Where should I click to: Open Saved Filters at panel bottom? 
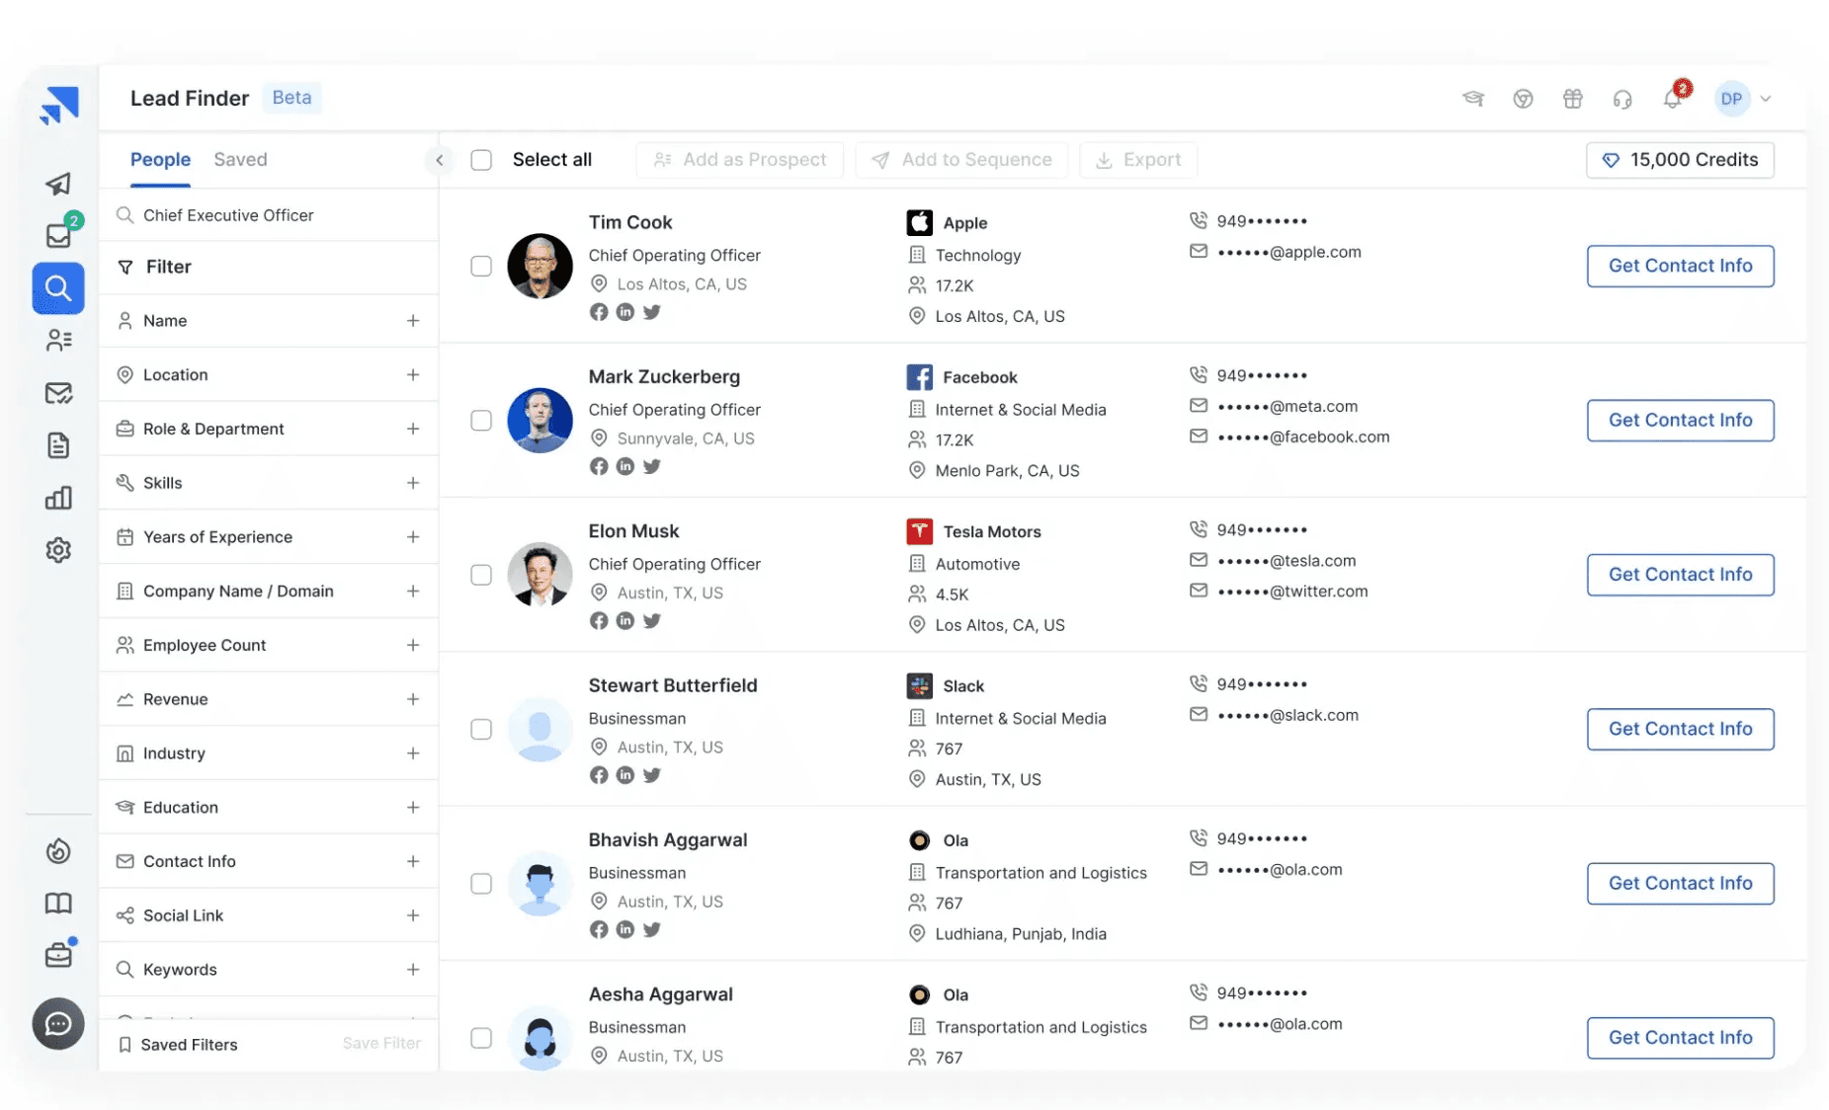(x=179, y=1045)
